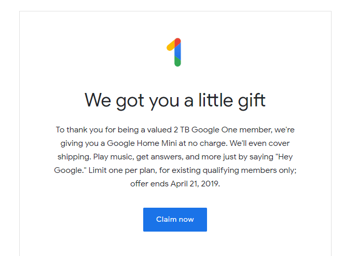This screenshot has width=344, height=256.
Task: Click the "We got you a little gift" heading
Action: 175,100
